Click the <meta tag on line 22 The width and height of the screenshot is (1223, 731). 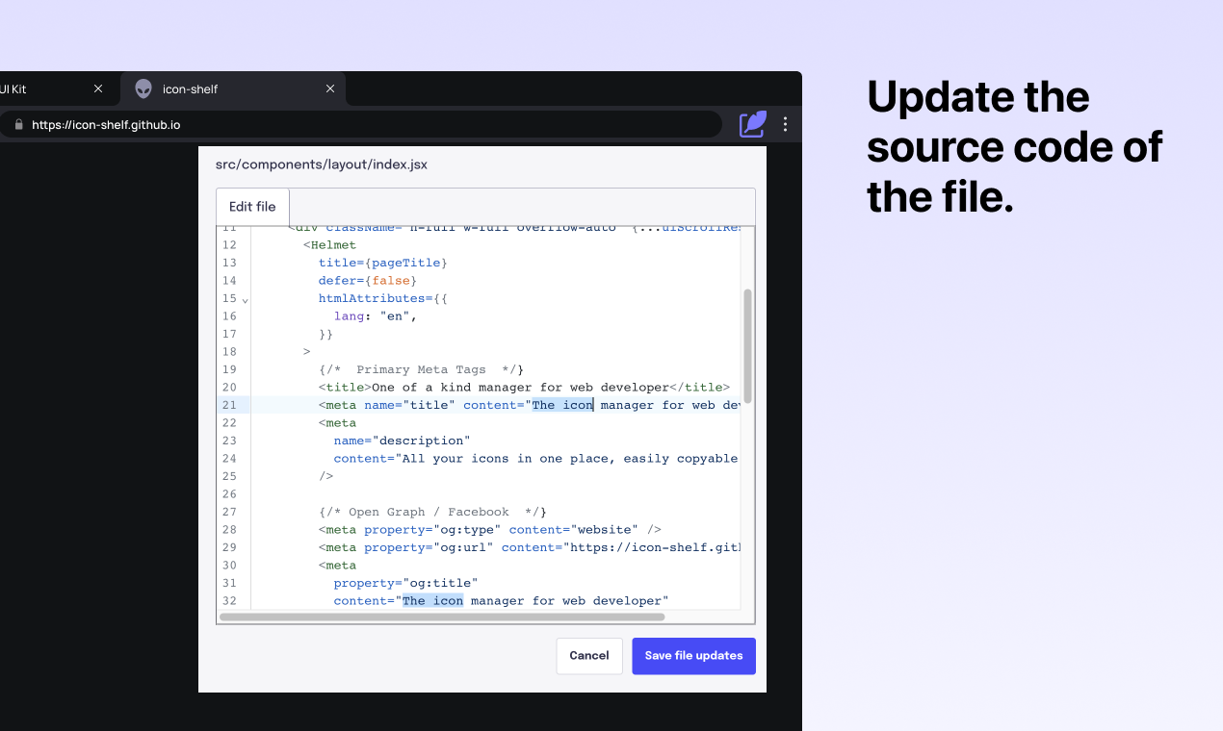point(338,423)
